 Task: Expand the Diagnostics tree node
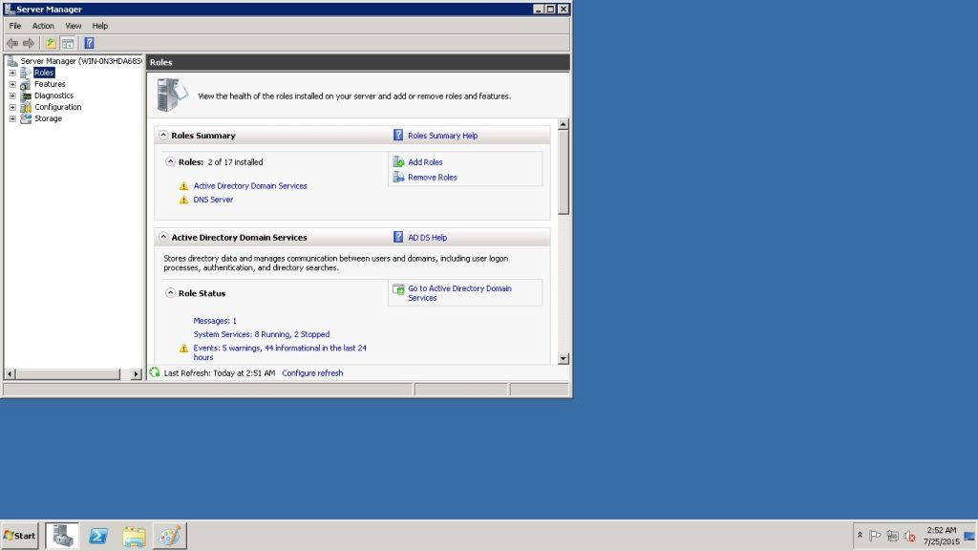pyautogui.click(x=12, y=95)
